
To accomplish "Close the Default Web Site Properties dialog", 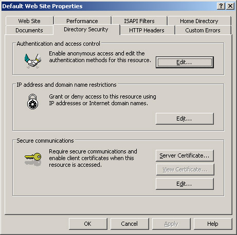I will 230,6.
